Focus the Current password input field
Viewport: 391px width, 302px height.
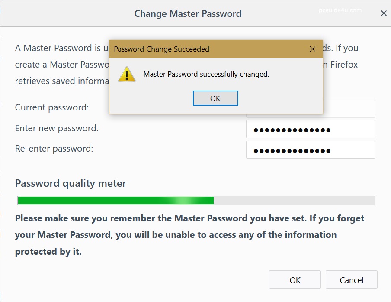349,109
